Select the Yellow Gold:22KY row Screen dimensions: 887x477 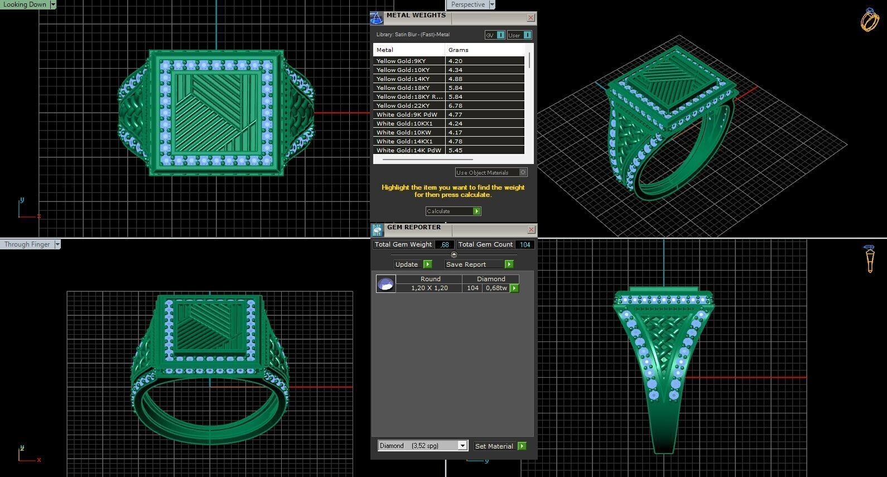coord(449,105)
